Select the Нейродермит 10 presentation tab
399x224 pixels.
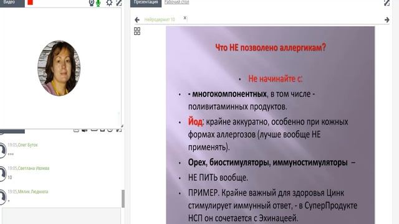[x=160, y=19]
